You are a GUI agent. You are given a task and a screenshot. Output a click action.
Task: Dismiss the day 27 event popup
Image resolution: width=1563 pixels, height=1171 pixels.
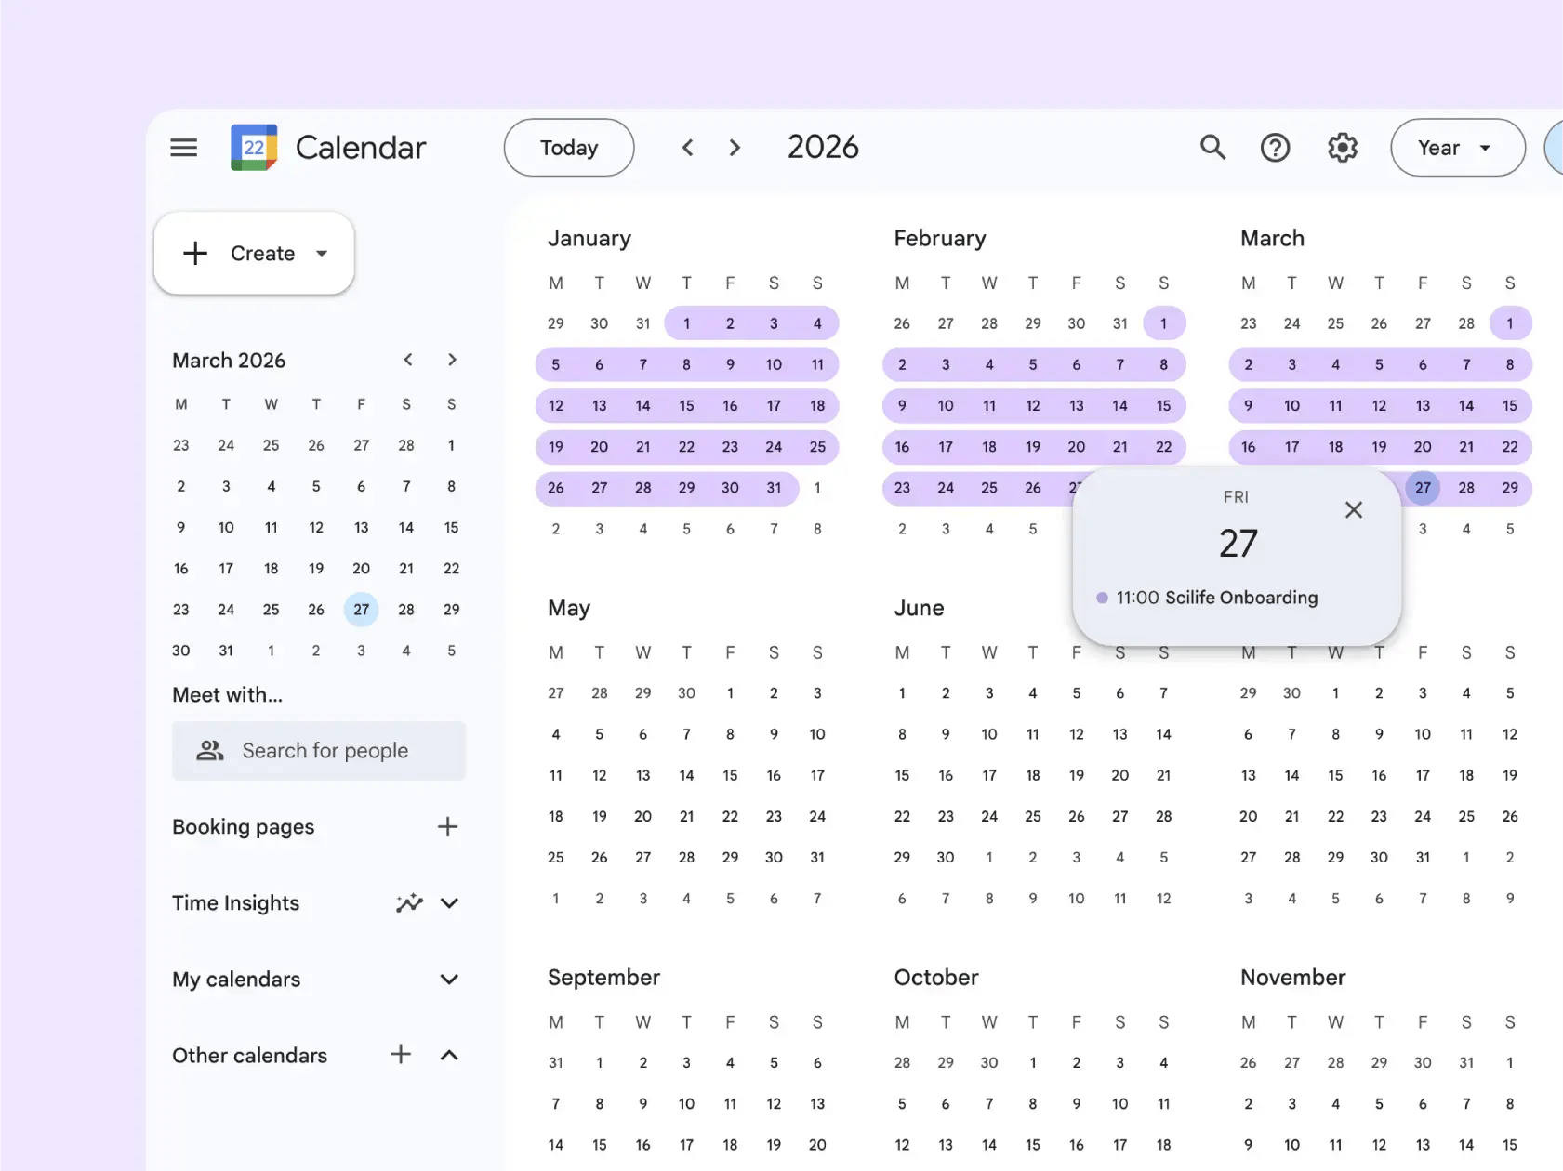point(1354,509)
